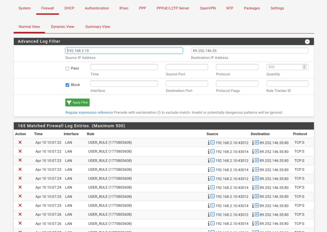Image resolution: width=327 pixels, height=232 pixels.
Task: Open the log Settings tab
Action: coord(277,8)
